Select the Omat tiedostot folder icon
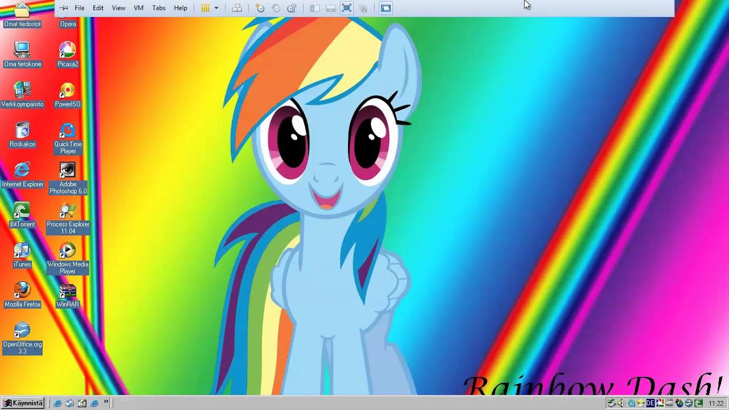 (22, 15)
